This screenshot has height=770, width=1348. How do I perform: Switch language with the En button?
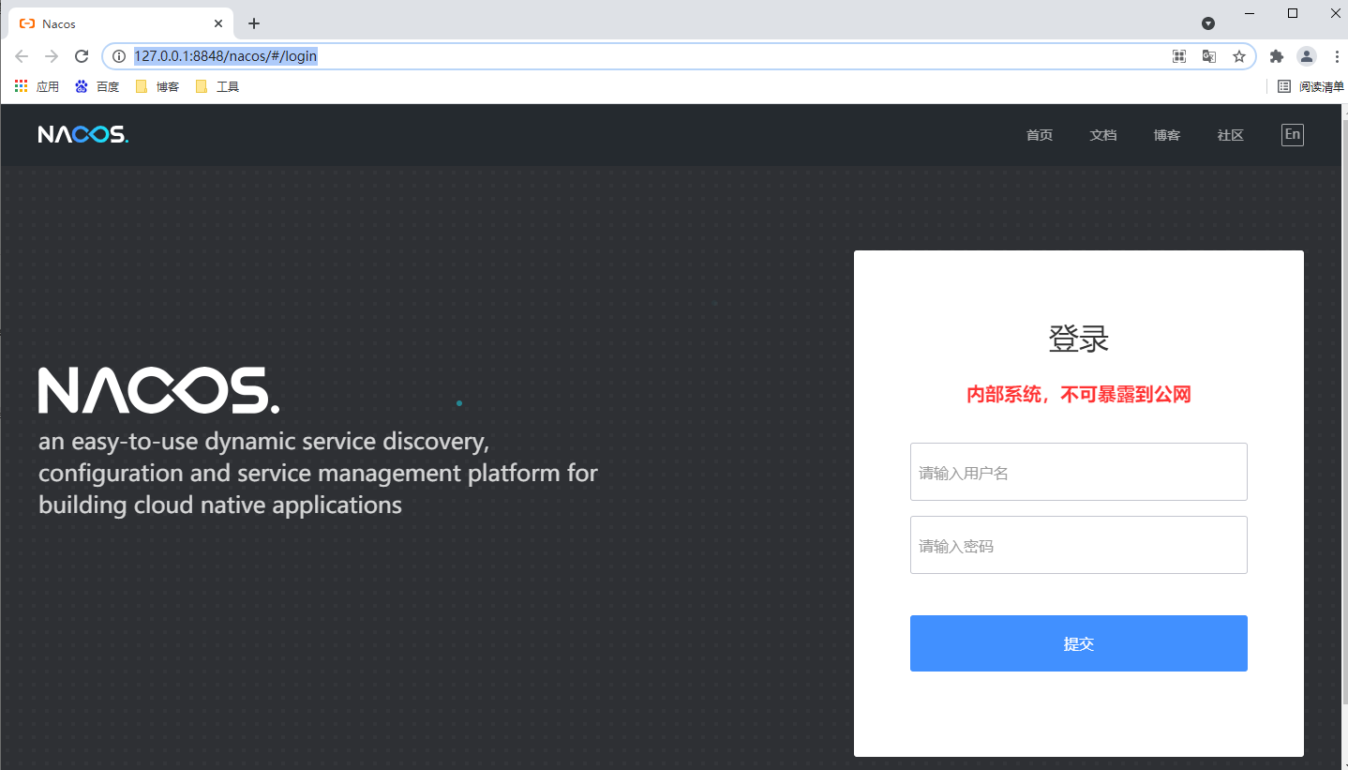pyautogui.click(x=1292, y=135)
